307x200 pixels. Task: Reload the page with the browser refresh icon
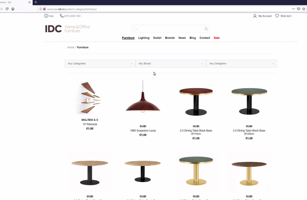pyautogui.click(x=7, y=9)
